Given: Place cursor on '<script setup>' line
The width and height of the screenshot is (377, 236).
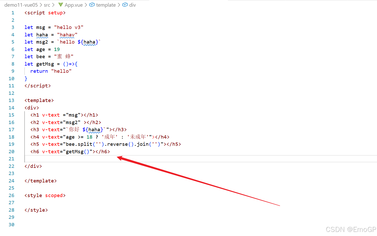Looking at the screenshot, I should click(x=45, y=13).
